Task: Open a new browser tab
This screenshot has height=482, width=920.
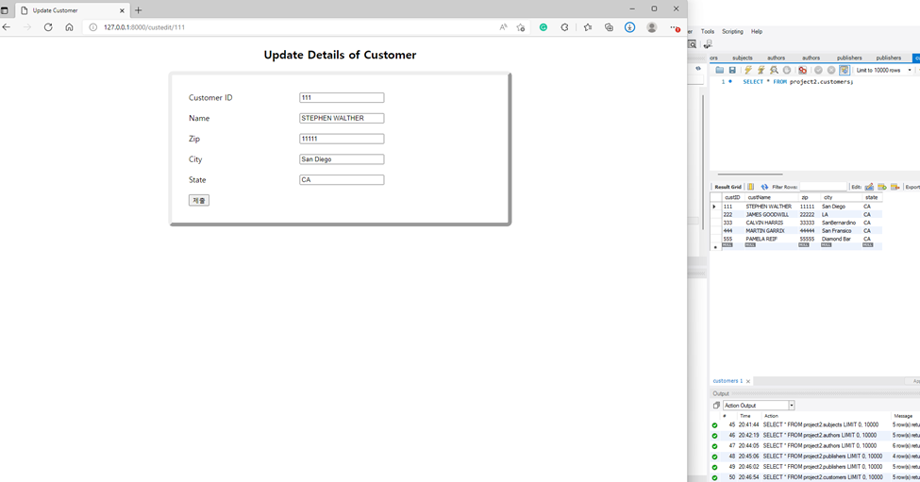Action: [x=139, y=10]
